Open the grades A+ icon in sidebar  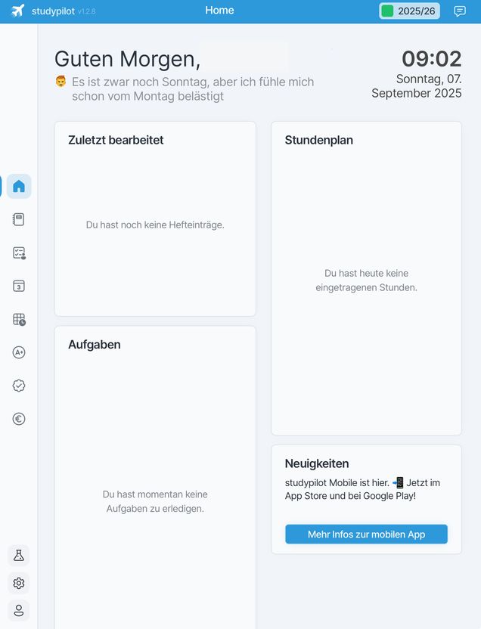click(x=19, y=352)
